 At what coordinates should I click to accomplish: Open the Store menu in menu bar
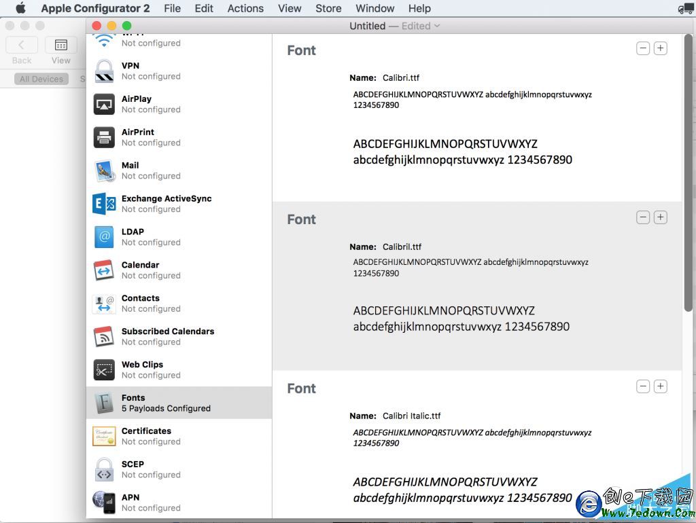328,8
